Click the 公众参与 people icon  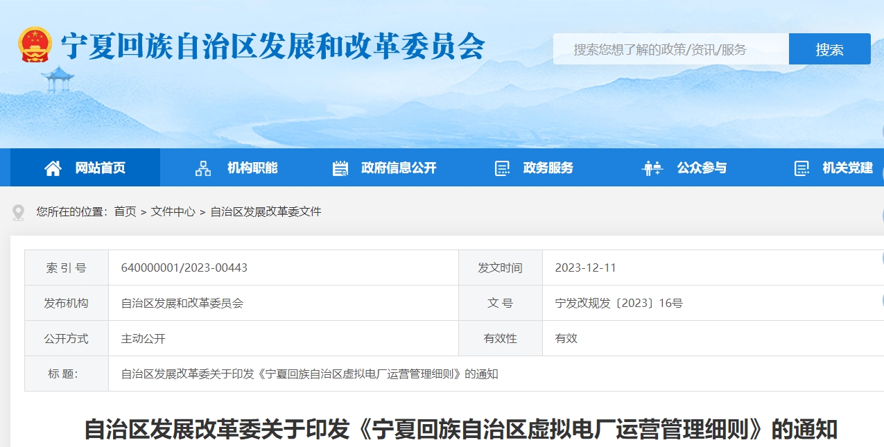[652, 168]
